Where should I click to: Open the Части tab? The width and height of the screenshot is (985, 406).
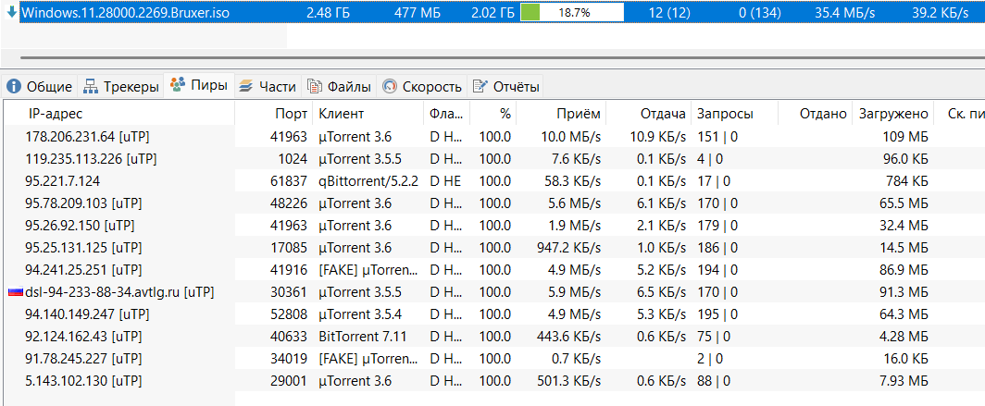[268, 87]
